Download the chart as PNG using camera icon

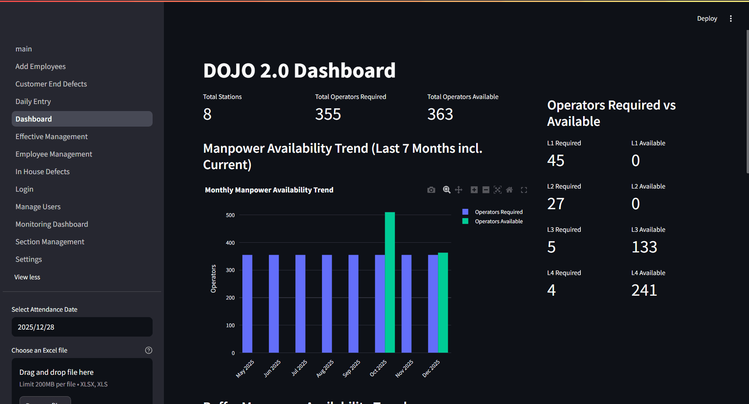tap(431, 190)
